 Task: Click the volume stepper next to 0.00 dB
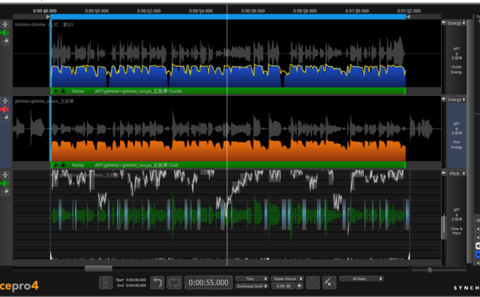tap(299, 286)
